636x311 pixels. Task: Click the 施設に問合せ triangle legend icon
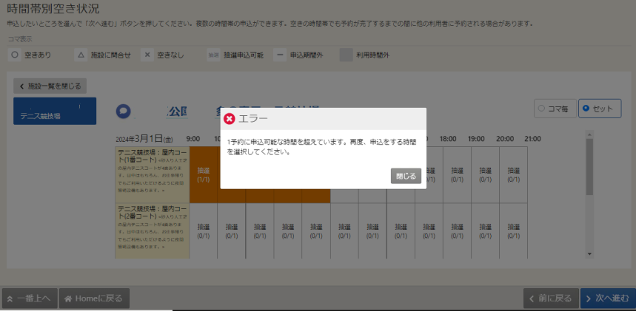81,55
